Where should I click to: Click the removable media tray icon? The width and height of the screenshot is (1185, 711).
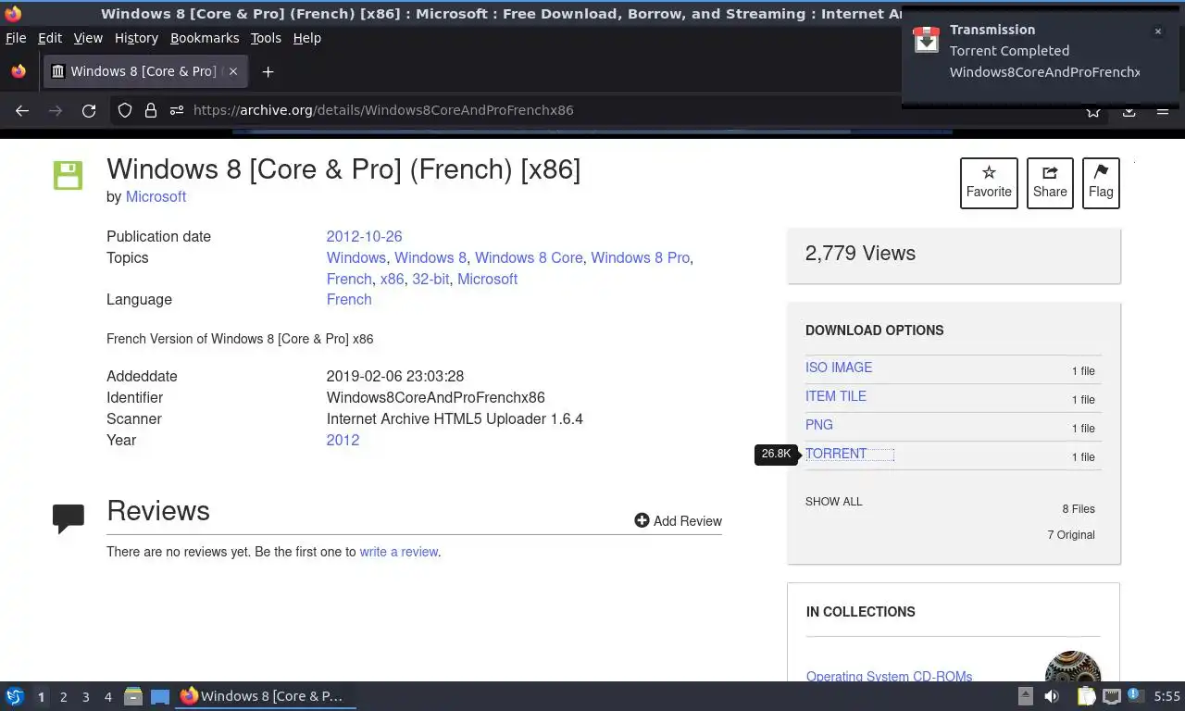point(1025,696)
